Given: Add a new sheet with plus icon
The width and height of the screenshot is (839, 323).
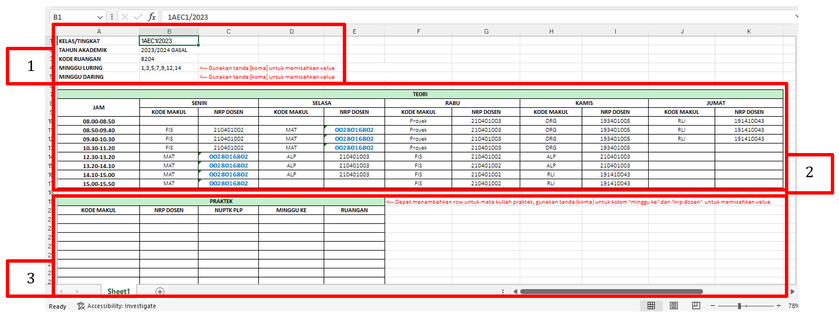Looking at the screenshot, I should 160,292.
